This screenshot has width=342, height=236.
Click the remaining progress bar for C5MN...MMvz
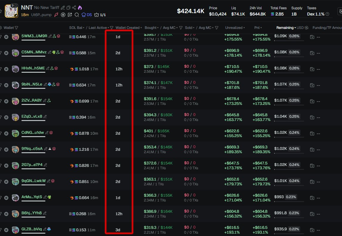point(289,56)
